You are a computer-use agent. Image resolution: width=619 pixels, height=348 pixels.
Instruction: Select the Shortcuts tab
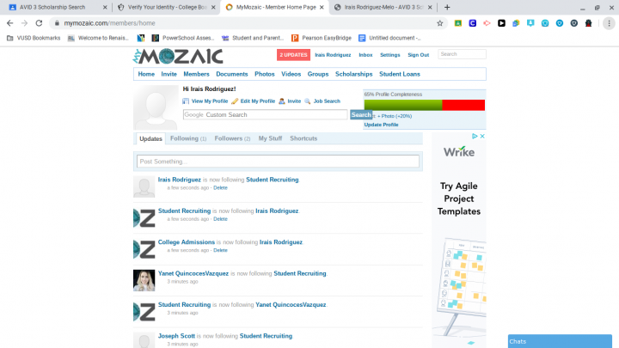(303, 138)
